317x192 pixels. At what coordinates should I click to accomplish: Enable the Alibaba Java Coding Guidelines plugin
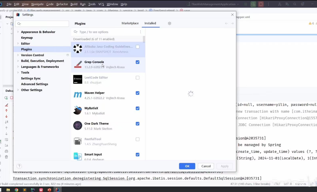pyautogui.click(x=137, y=47)
